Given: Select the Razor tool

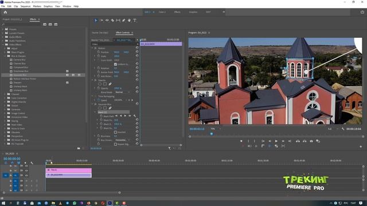Looking at the screenshot, I should click(x=112, y=21).
